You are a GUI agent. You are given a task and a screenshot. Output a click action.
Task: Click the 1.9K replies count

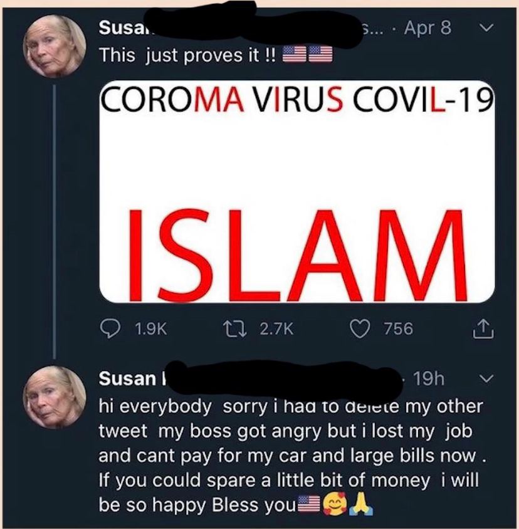pos(150,329)
